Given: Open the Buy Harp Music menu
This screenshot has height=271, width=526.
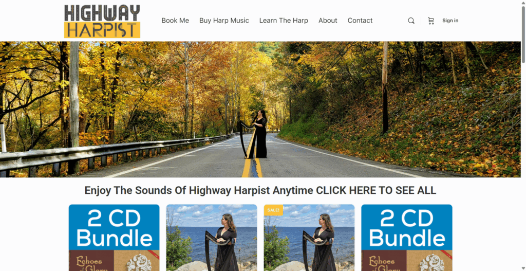Looking at the screenshot, I should pyautogui.click(x=224, y=21).
